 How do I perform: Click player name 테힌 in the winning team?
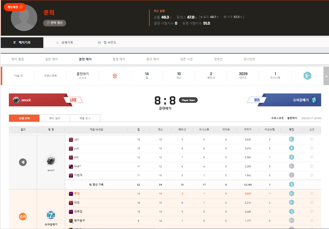coord(77,203)
